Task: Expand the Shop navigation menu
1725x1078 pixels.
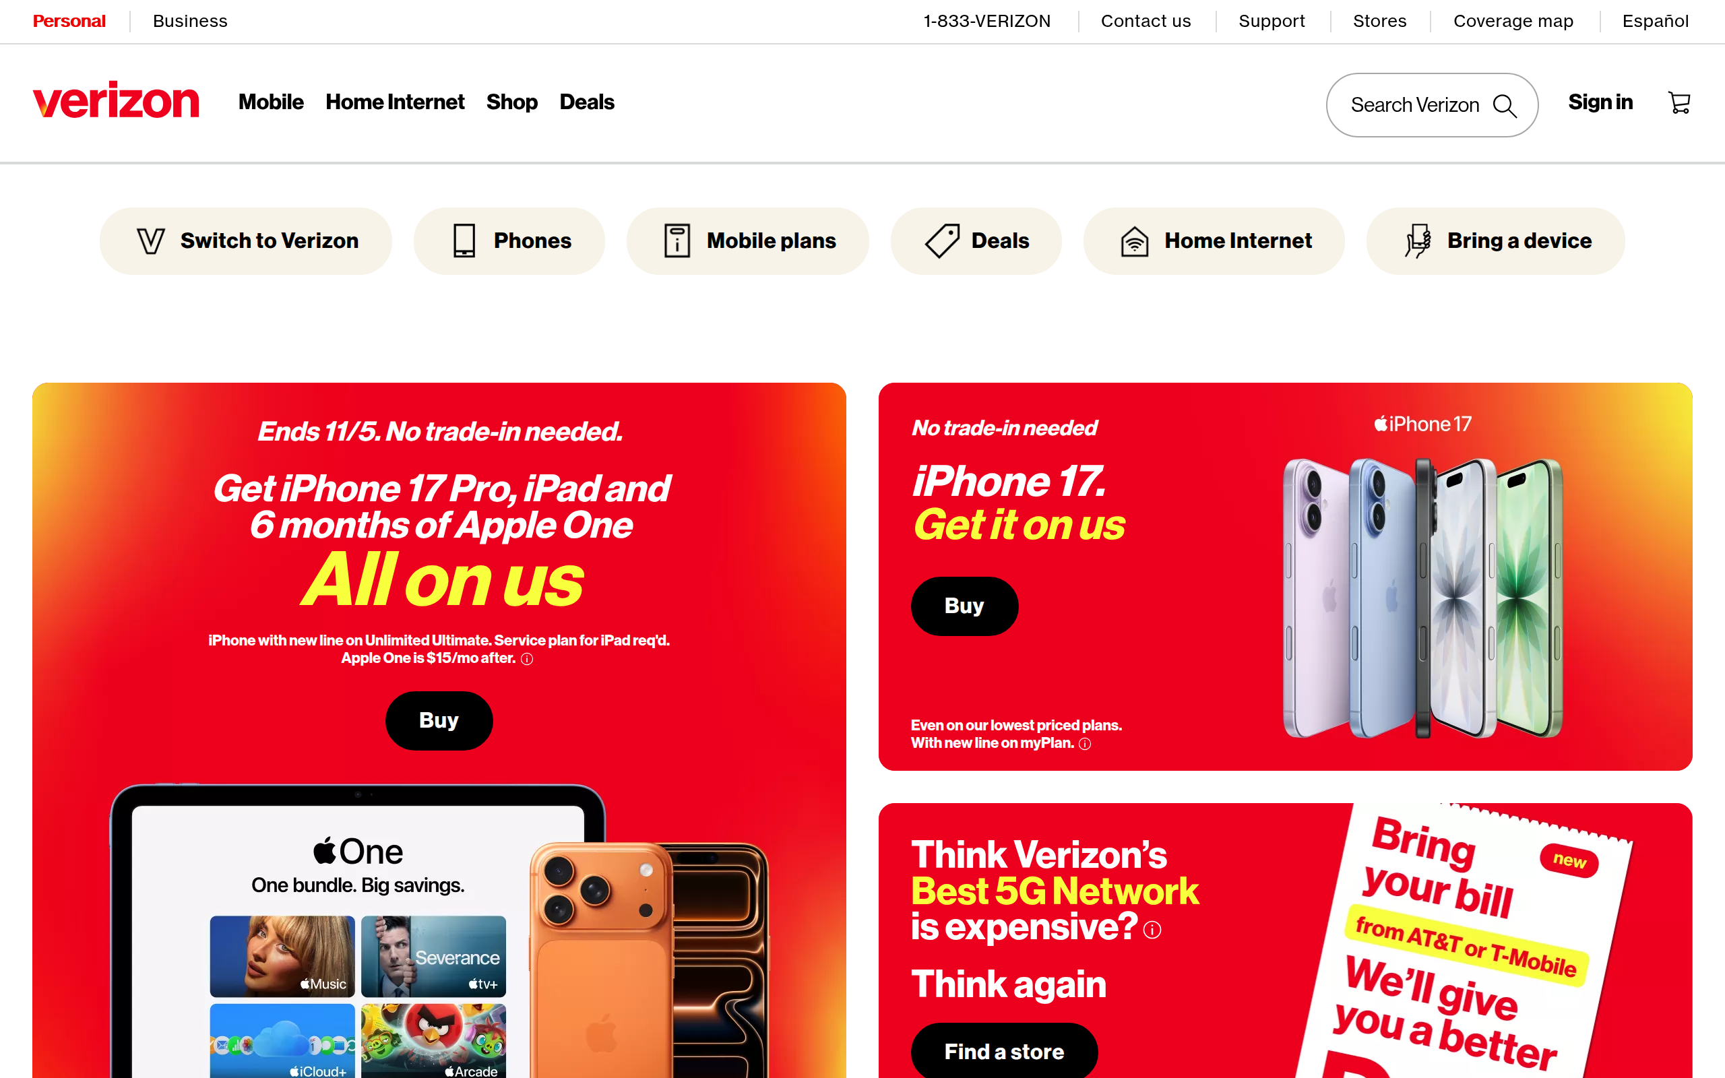Action: coord(512,102)
